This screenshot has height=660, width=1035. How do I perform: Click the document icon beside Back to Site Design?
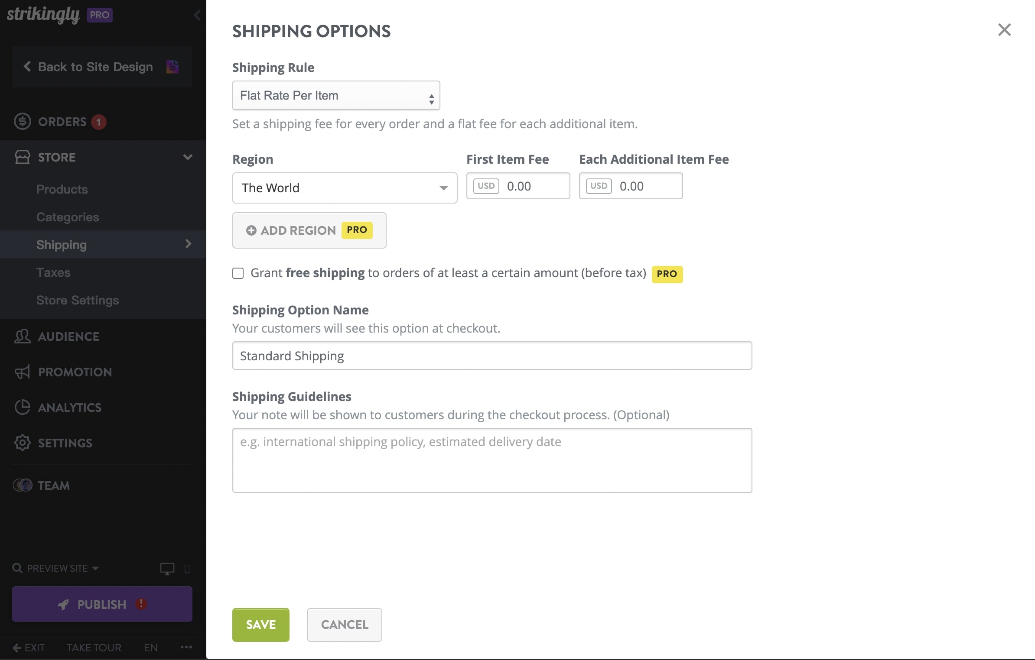tap(172, 66)
